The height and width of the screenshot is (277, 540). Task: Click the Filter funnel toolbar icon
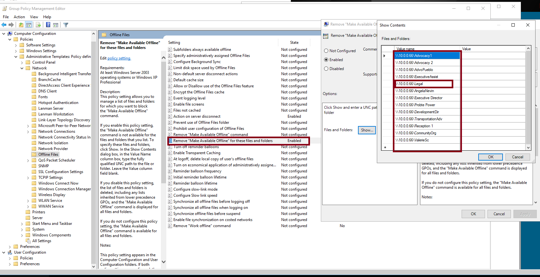click(66, 25)
